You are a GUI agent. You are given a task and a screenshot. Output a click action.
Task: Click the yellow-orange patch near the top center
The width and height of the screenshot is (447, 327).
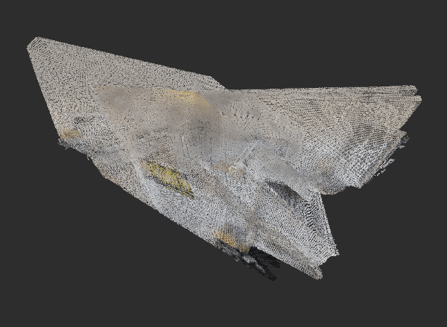pyautogui.click(x=186, y=97)
